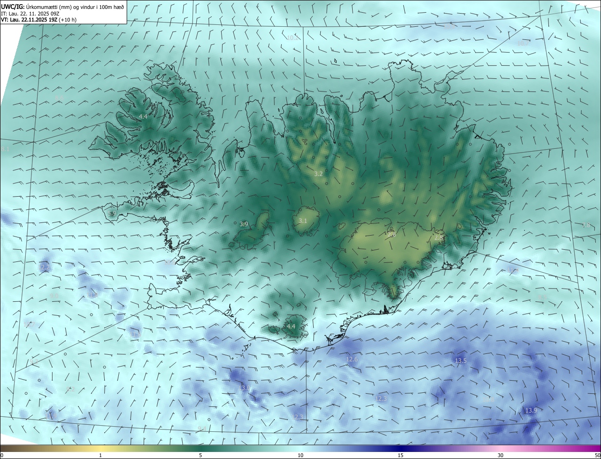Click the 3.9 value beside the western glacier
This screenshot has width=601, height=459.
tap(244, 224)
